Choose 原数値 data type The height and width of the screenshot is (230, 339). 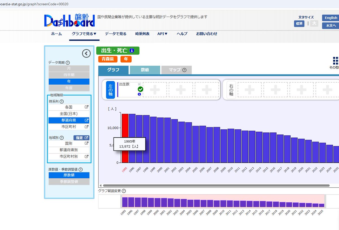pos(69,175)
